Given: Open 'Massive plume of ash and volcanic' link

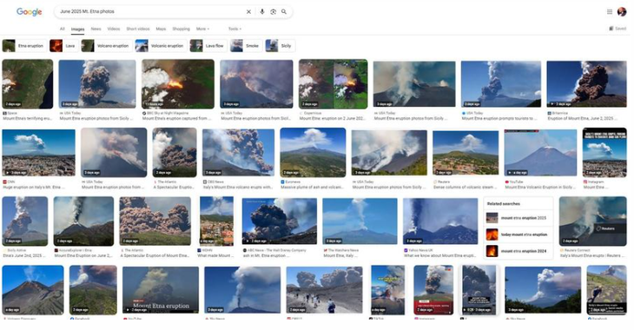Looking at the screenshot, I should [312, 188].
